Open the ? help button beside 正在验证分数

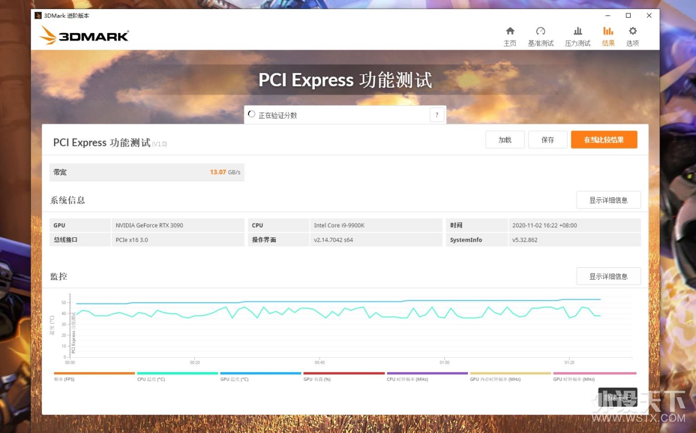pyautogui.click(x=437, y=115)
